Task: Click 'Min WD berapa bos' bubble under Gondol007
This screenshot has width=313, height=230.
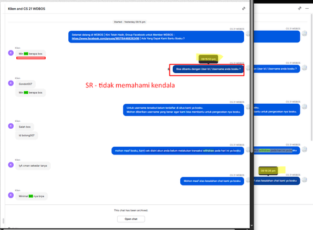Action: [x=31, y=92]
